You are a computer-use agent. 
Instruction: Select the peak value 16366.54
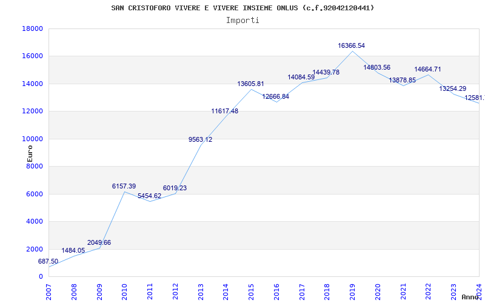pyautogui.click(x=352, y=46)
